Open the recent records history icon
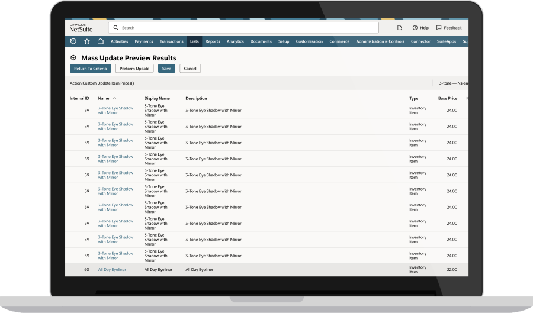 [x=73, y=41]
